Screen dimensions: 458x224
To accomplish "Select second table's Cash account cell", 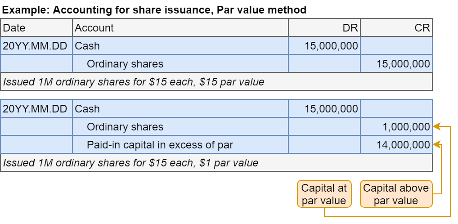I will click(x=180, y=109).
